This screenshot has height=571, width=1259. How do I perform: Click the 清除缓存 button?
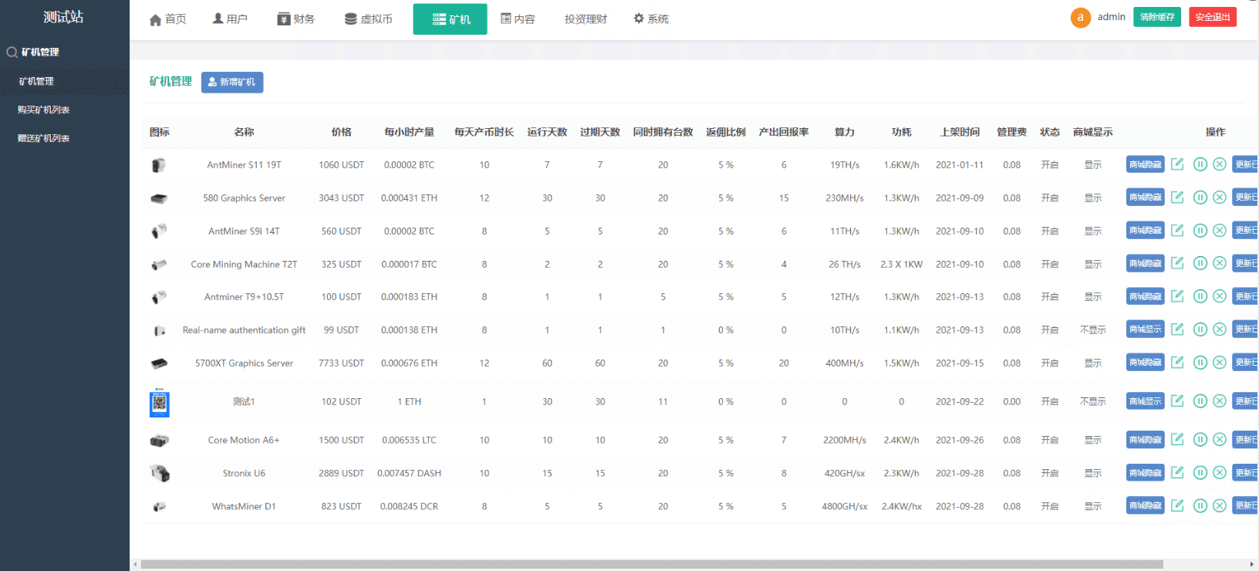[1156, 17]
